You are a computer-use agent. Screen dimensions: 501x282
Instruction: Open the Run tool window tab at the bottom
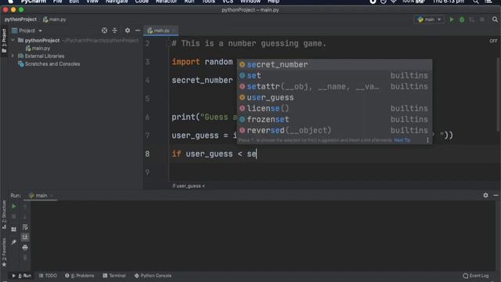point(22,276)
